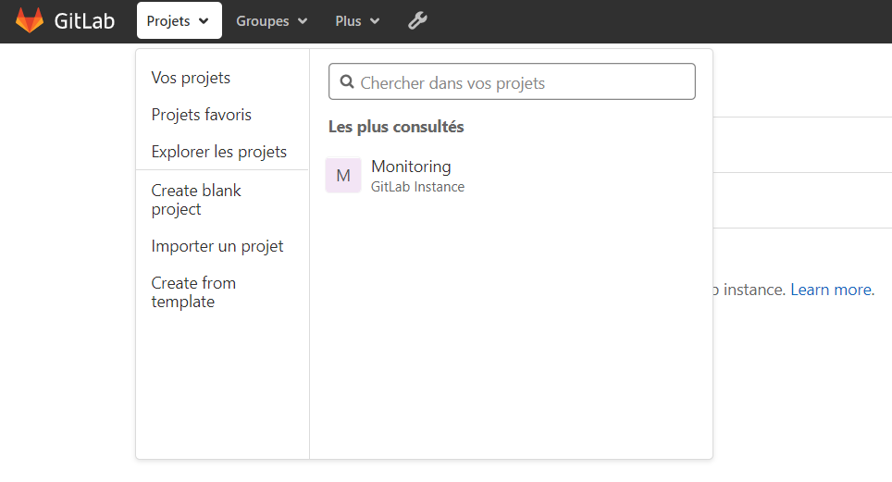The height and width of the screenshot is (482, 892).
Task: Select Create blank project
Action: (x=196, y=200)
